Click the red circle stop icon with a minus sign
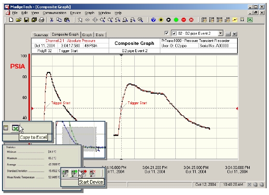Image resolution: width=269 pixels, height=195 pixels. tap(184, 20)
